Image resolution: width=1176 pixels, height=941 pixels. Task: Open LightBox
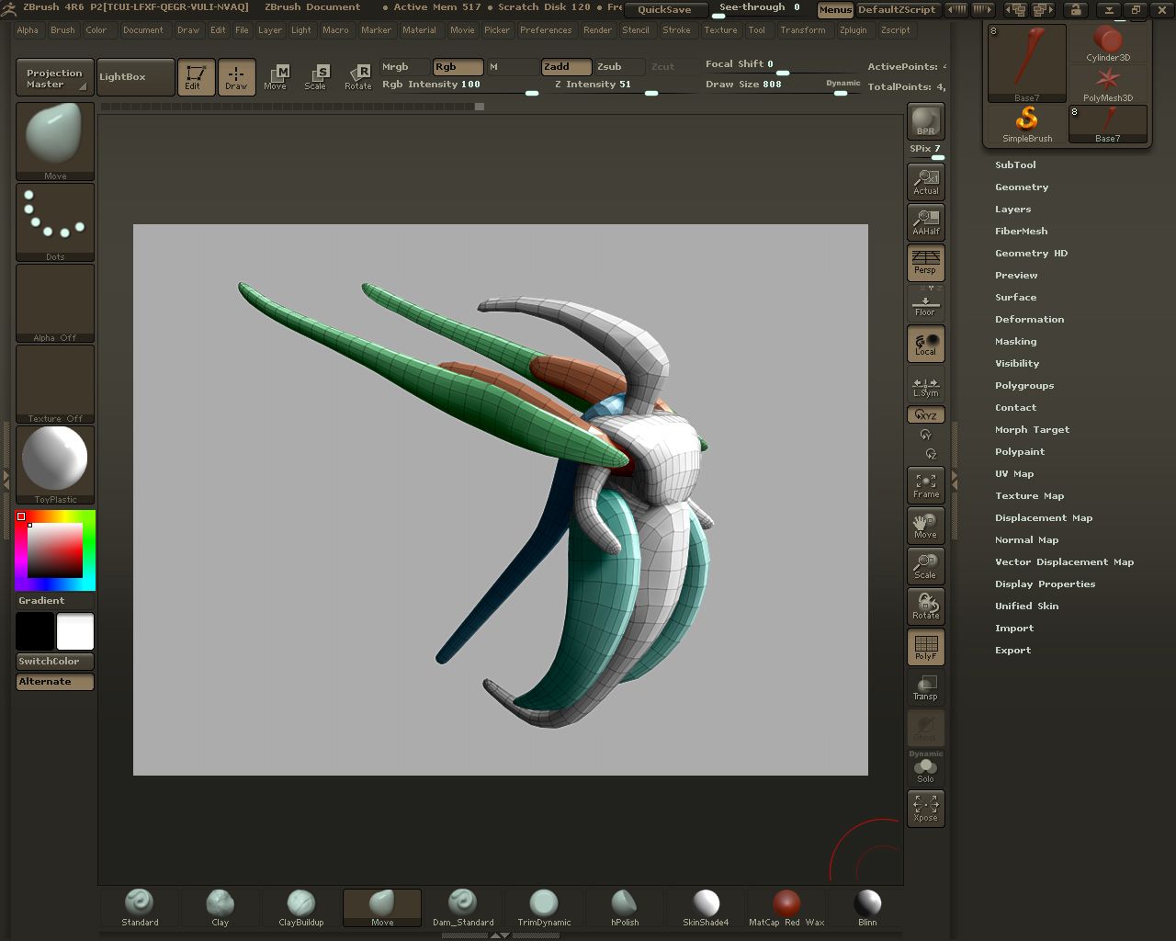[135, 77]
